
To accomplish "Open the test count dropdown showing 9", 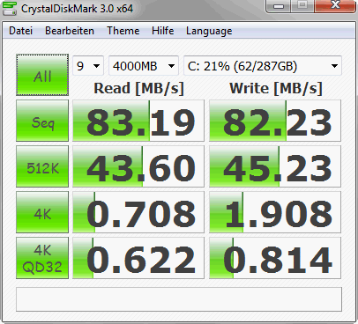I will click(88, 66).
